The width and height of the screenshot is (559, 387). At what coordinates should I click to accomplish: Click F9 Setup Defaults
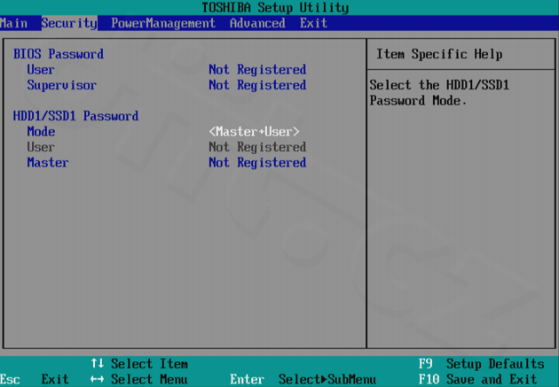click(481, 364)
